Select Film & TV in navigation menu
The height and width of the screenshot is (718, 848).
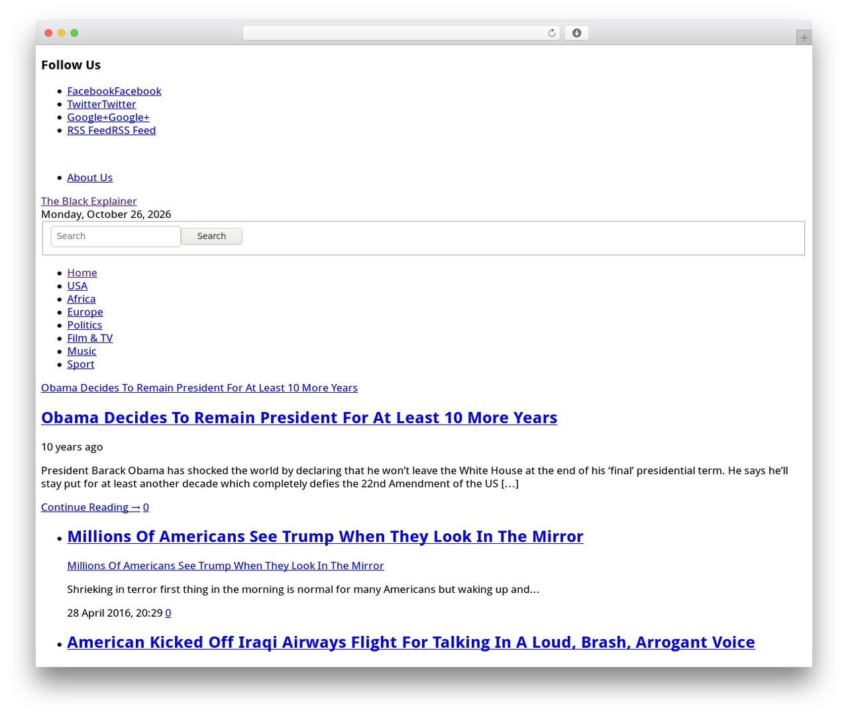90,338
